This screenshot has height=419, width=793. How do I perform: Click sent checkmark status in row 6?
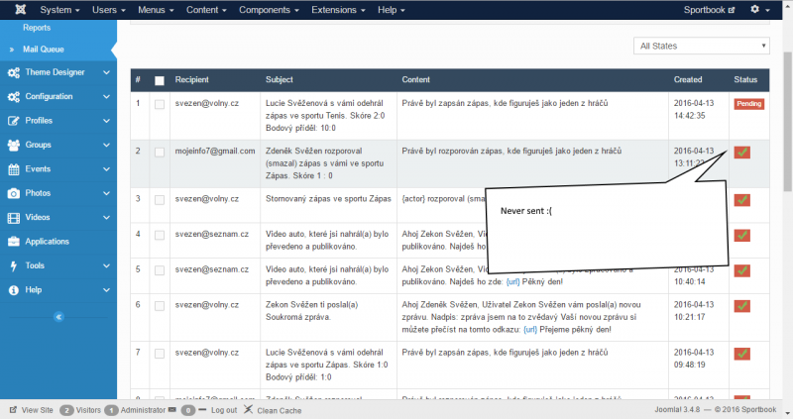pyautogui.click(x=741, y=306)
